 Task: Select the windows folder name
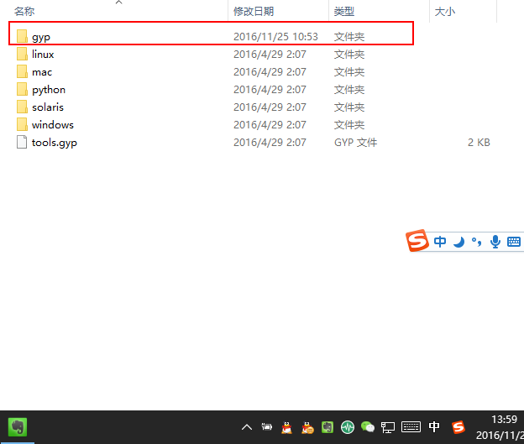pos(52,125)
